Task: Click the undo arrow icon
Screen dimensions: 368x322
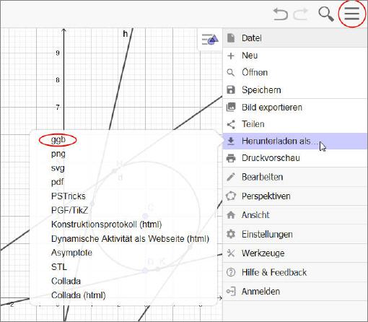Action: pos(281,14)
